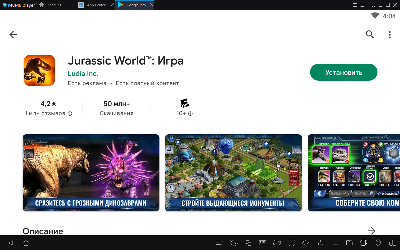The height and width of the screenshot is (250, 400).
Task: Switch to the Главная home tab
Action: point(50,5)
